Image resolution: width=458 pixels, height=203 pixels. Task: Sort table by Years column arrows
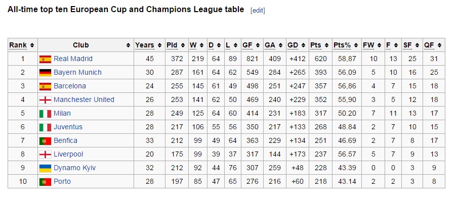(160, 45)
